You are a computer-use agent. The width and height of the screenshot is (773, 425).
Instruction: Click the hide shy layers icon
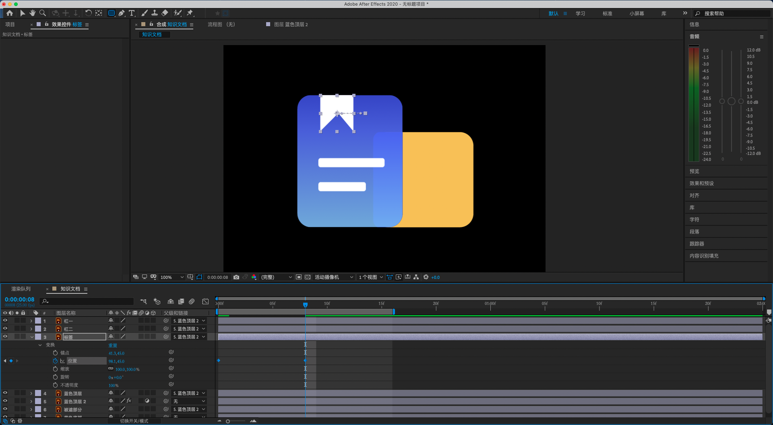pyautogui.click(x=171, y=301)
